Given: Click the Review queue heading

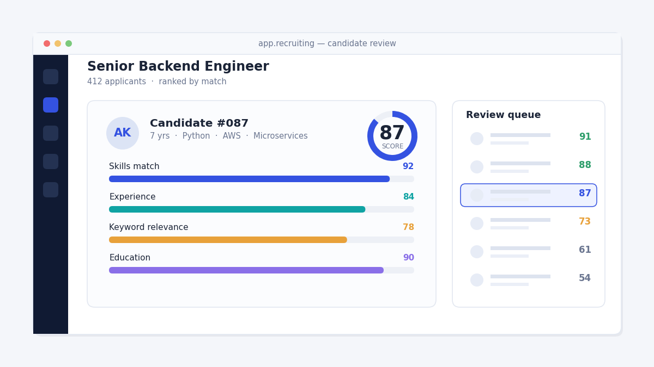Looking at the screenshot, I should coord(504,115).
